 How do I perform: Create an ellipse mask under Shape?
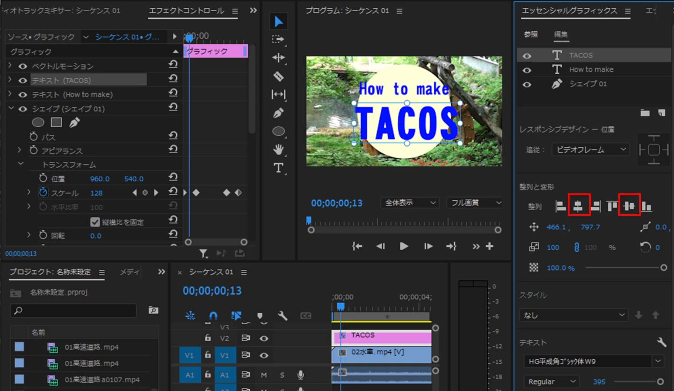[38, 123]
